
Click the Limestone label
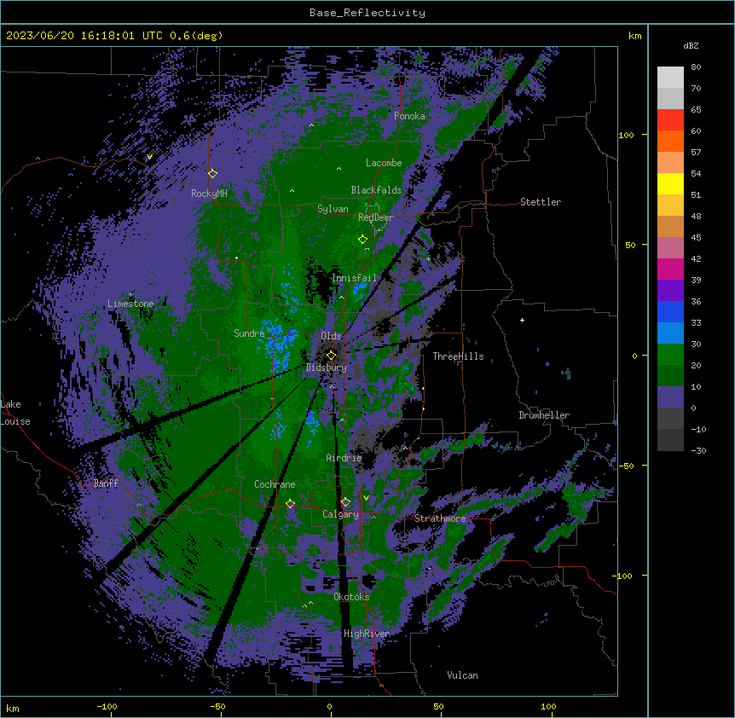(x=130, y=304)
